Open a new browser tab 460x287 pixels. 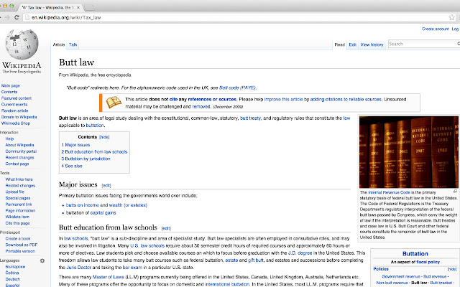(x=89, y=7)
